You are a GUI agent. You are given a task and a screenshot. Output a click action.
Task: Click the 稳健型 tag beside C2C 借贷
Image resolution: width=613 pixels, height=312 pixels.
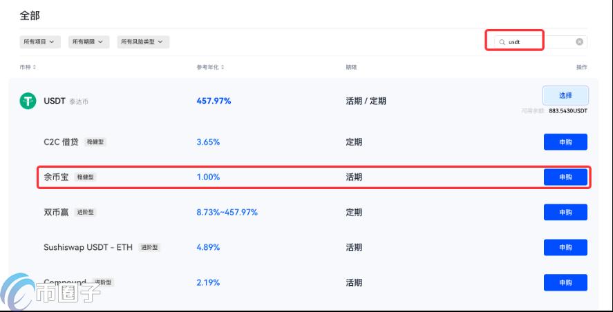(95, 142)
